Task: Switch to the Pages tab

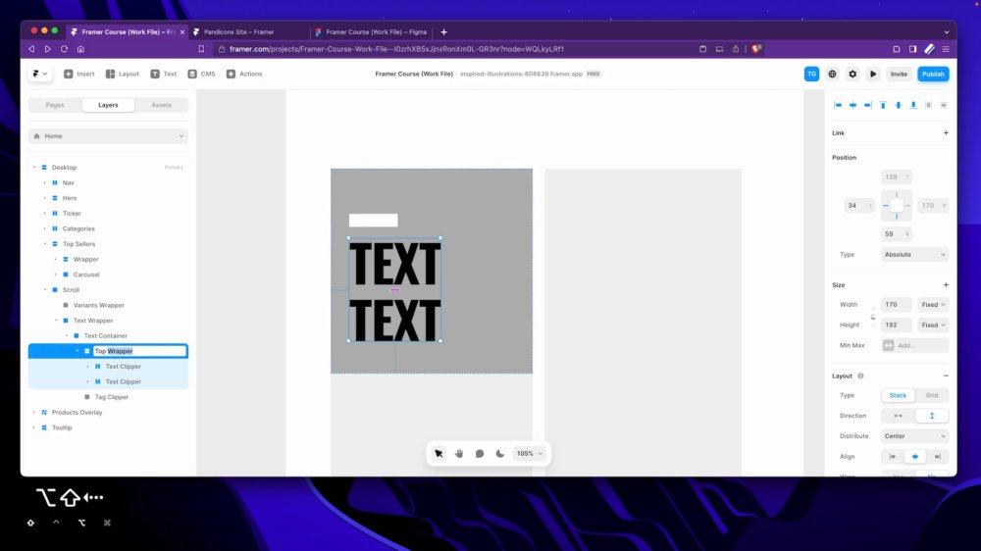Action: [55, 105]
